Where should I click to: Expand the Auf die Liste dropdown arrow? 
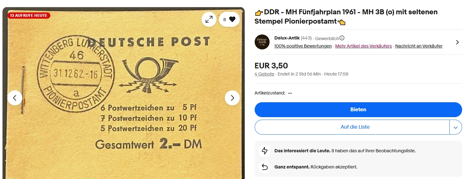click(456, 127)
